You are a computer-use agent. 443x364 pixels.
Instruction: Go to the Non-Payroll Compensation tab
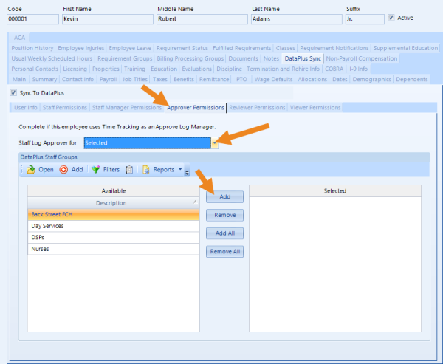tap(361, 58)
